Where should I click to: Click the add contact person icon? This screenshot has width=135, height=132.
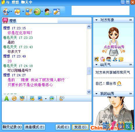click(x=48, y=12)
